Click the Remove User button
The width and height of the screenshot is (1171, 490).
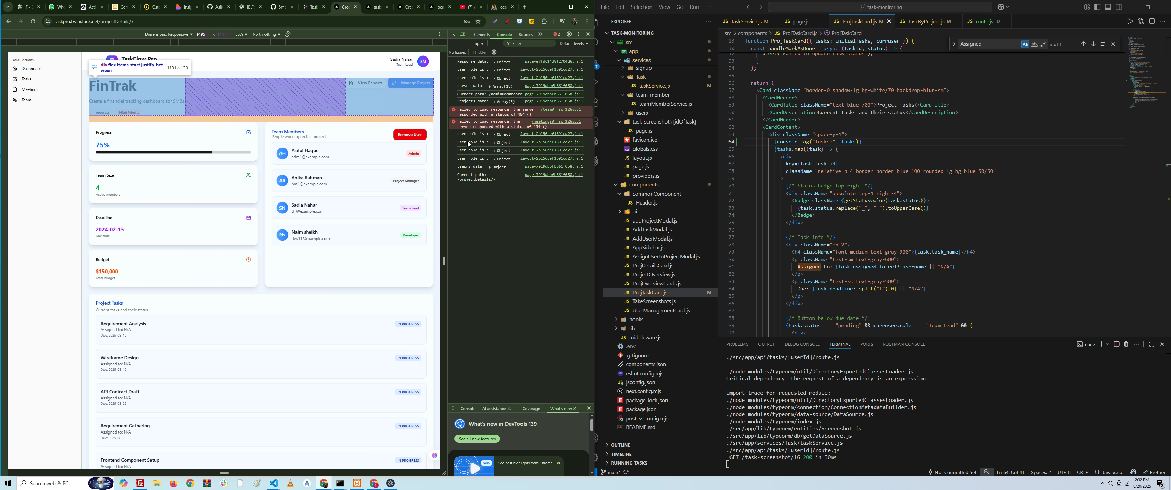410,134
